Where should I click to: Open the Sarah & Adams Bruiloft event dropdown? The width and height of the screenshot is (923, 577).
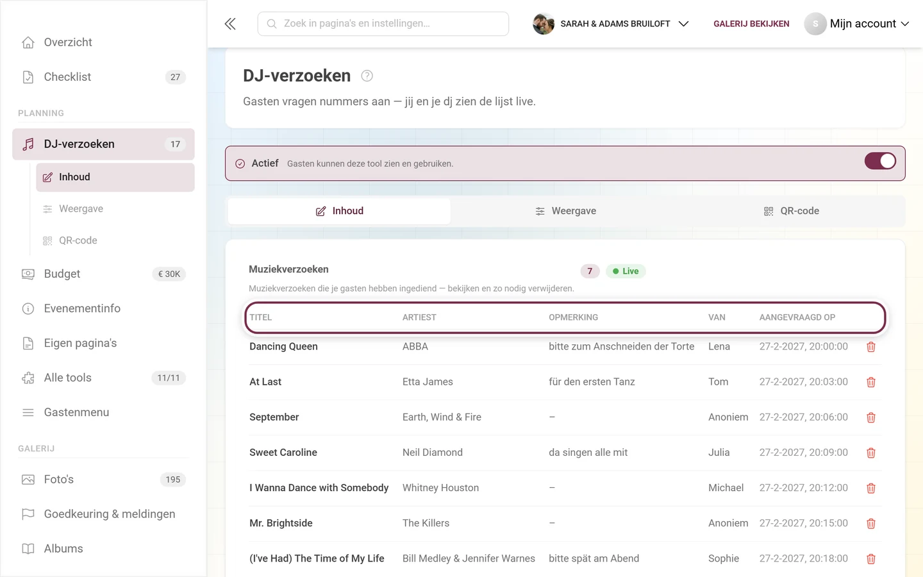611,24
